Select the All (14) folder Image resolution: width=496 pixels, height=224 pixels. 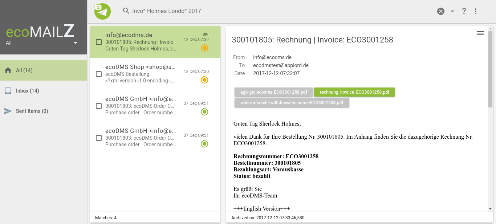pyautogui.click(x=44, y=70)
